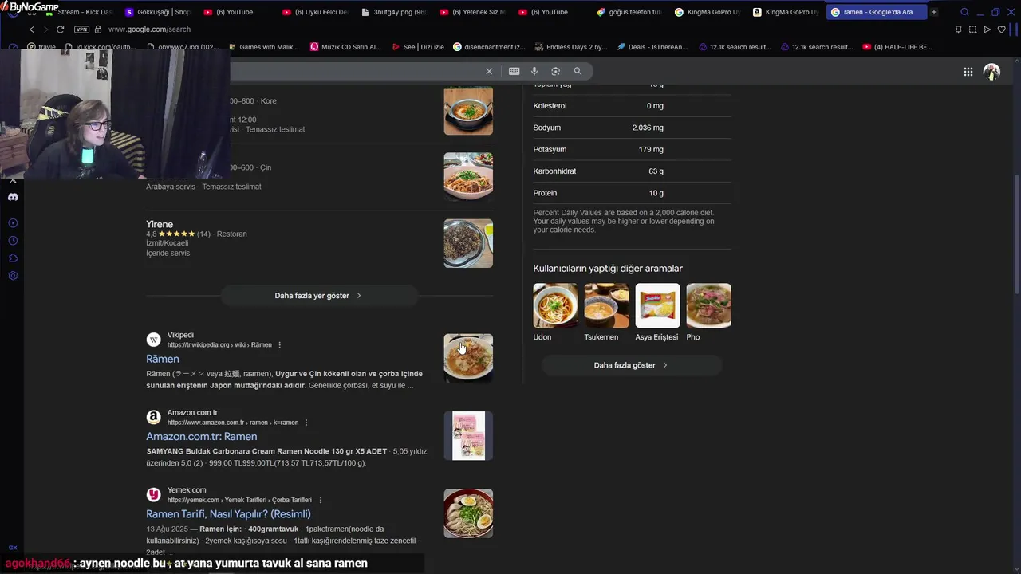Click the Karbonhidrat 63 g nutrition row
Image resolution: width=1021 pixels, height=574 pixels.
coord(632,171)
